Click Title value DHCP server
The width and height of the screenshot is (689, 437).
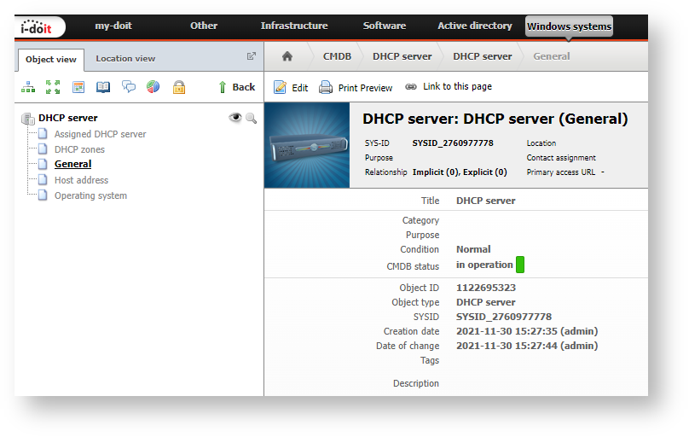[485, 201]
